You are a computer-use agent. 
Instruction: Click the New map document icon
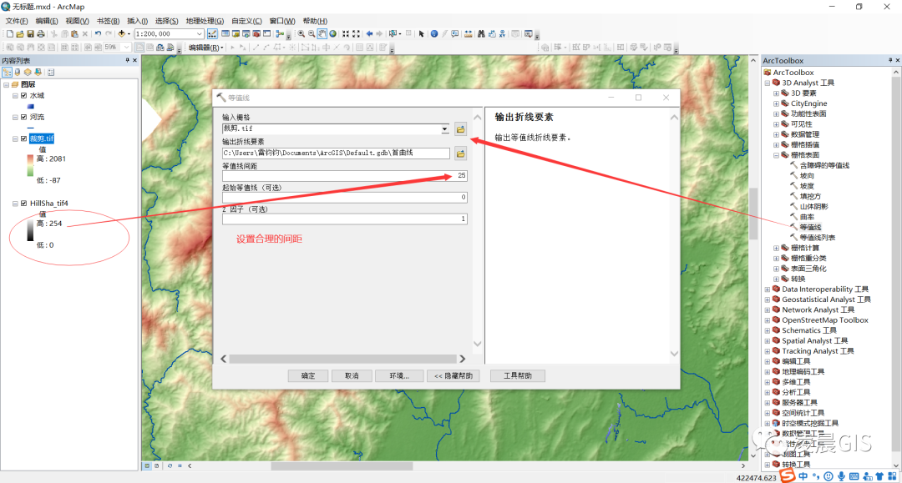coord(10,34)
